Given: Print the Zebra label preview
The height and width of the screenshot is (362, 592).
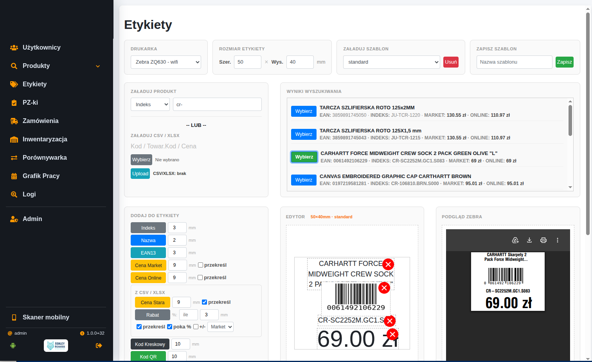Looking at the screenshot, I should 543,240.
